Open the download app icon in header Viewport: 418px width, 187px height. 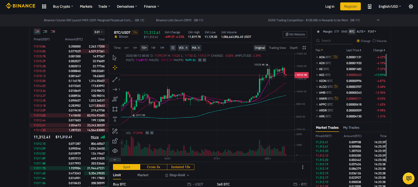point(369,7)
